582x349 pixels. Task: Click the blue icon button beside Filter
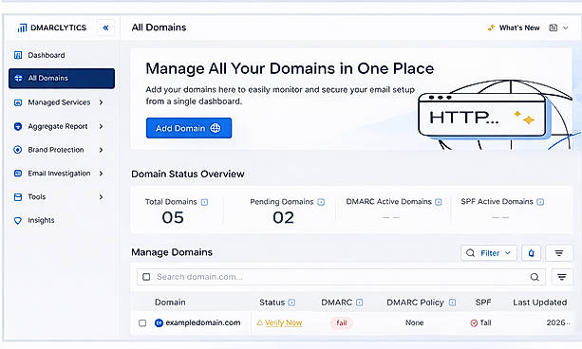tap(531, 253)
